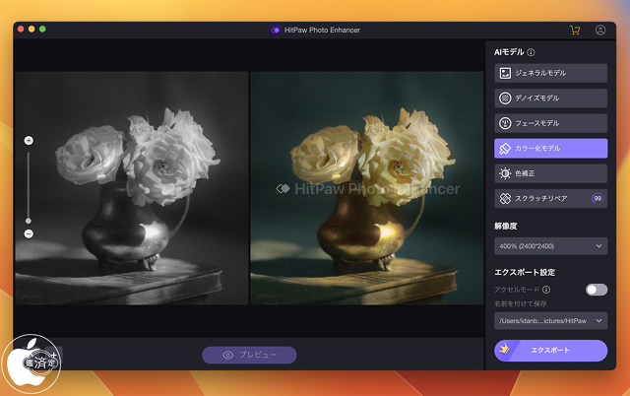The width and height of the screenshot is (630, 396).
Task: Pick the 色補正 option
Action: click(x=550, y=173)
